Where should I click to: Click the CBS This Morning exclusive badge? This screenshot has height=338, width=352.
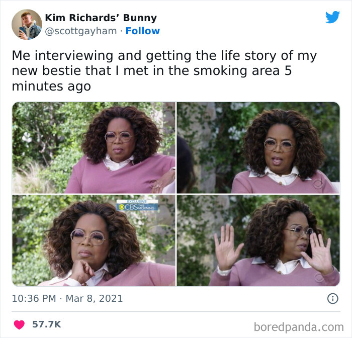pos(137,205)
